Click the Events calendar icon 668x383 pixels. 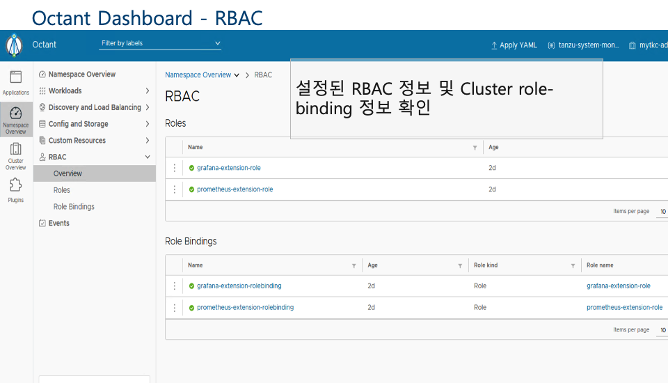point(42,223)
